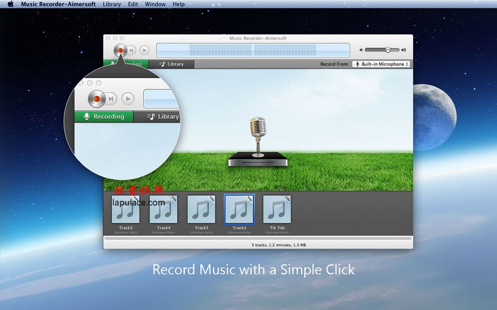Click the Track4 name label

tap(164, 228)
